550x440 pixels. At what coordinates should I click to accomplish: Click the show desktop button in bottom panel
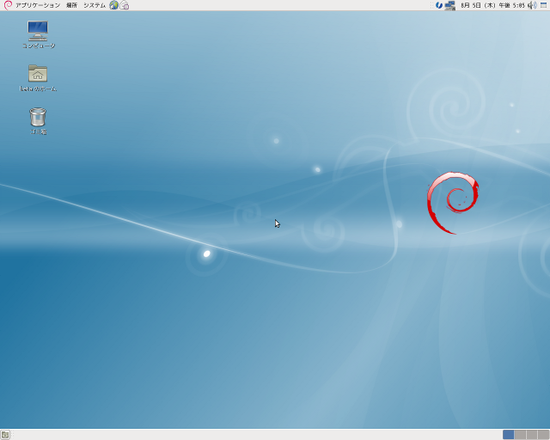5,435
